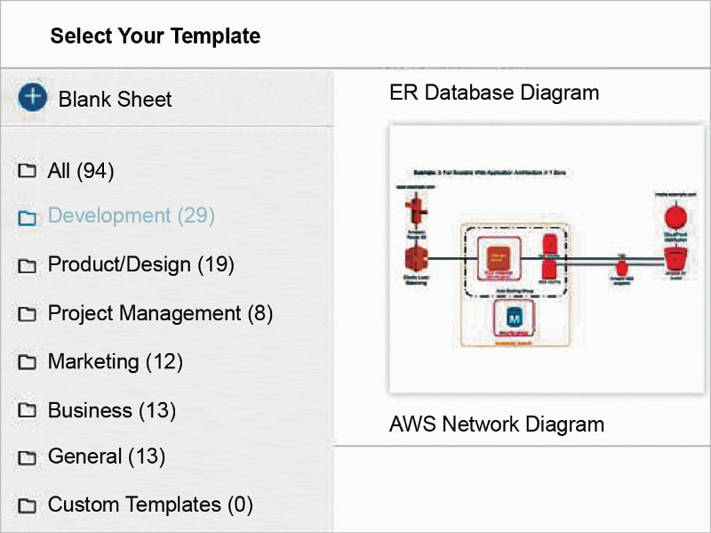Show Product/Design (19) templates
This screenshot has width=711, height=533.
coord(141,264)
